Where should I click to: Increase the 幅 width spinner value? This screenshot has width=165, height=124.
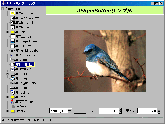point(120,110)
